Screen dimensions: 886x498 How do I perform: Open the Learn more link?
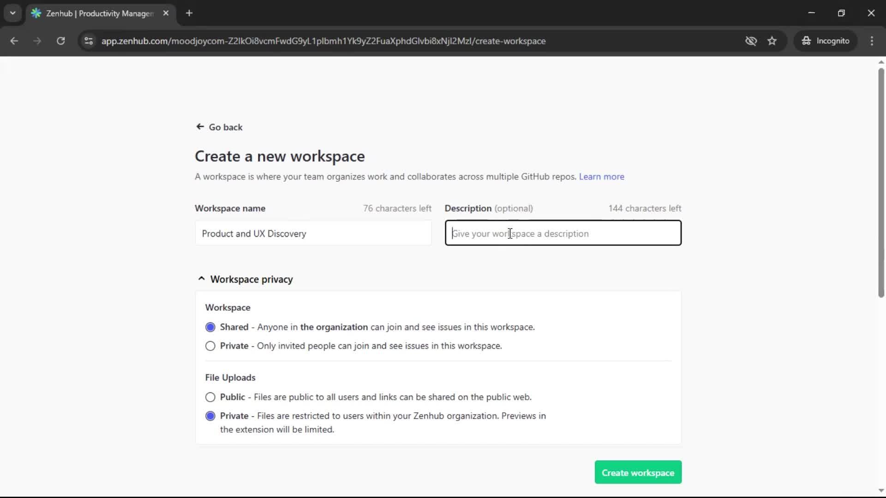click(601, 177)
